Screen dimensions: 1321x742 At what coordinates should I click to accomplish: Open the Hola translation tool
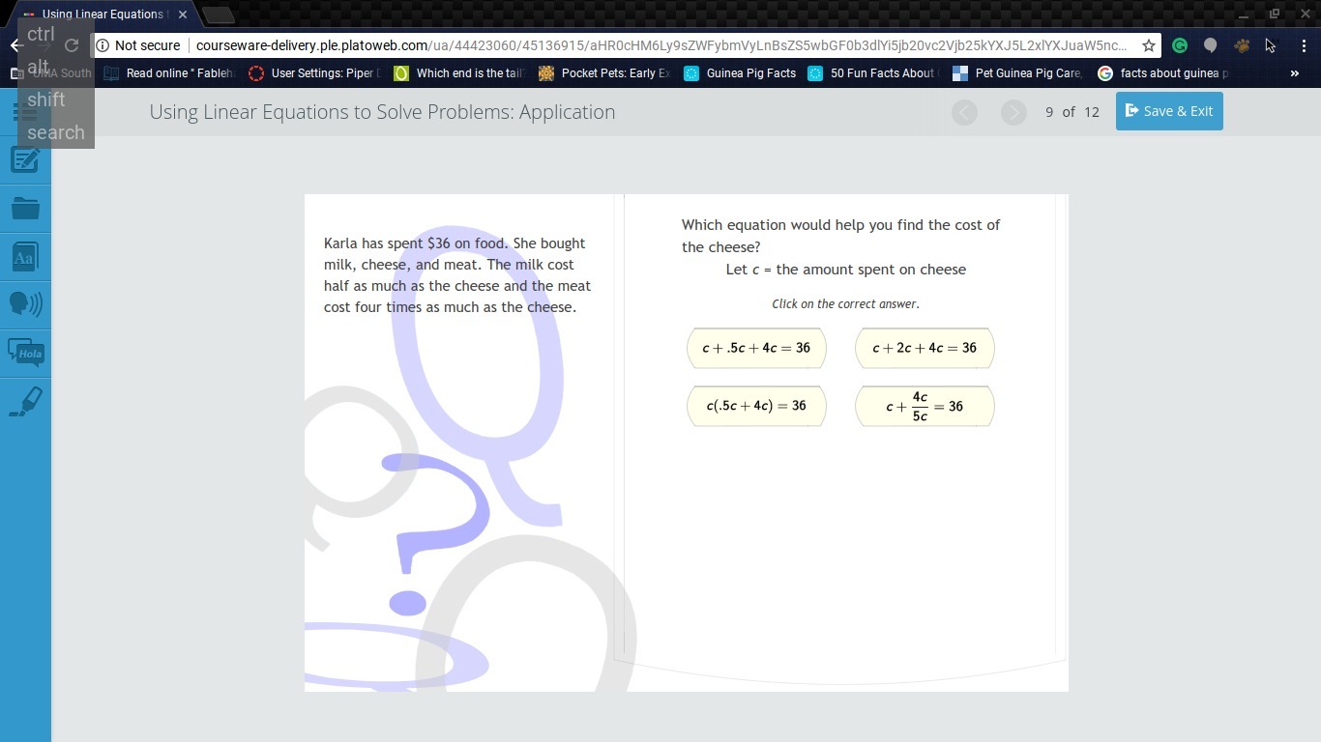coord(25,353)
